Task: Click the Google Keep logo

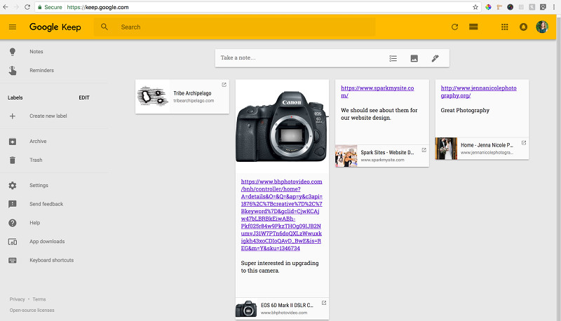Action: click(55, 27)
